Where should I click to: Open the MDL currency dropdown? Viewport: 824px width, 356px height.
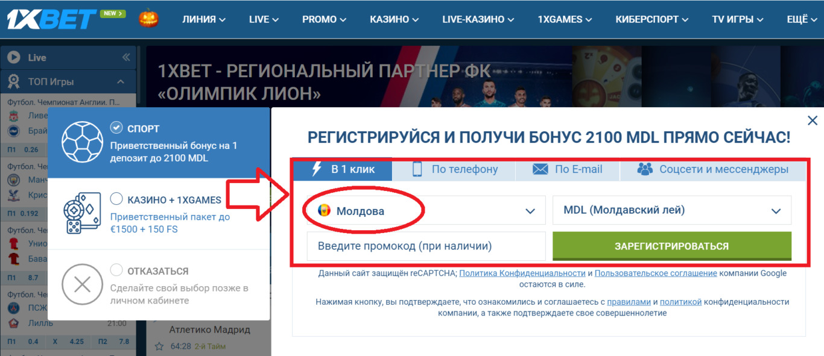672,210
